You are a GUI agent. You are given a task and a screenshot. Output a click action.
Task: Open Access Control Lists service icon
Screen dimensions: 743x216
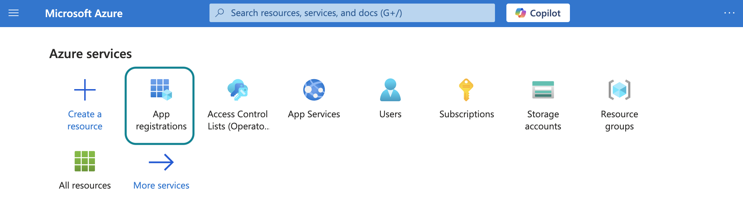point(238,89)
